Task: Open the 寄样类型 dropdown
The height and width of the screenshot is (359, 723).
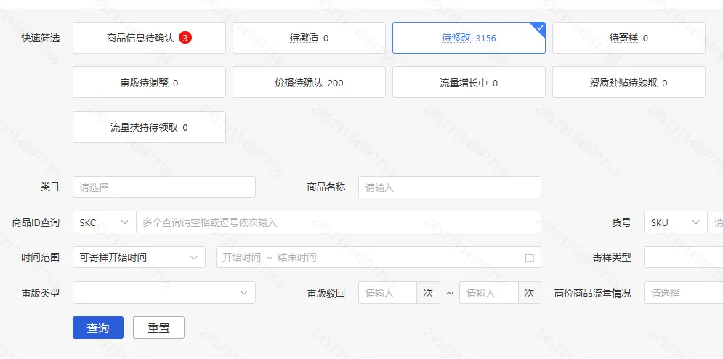Action: 683,257
